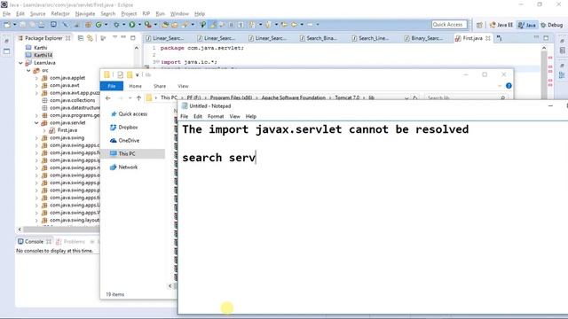Open Package Explorer view menu triangle
This screenshot has width=568, height=319.
(114, 37)
